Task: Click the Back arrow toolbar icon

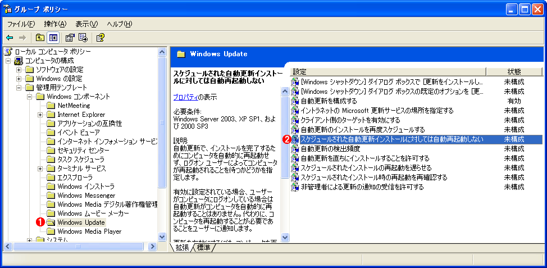Action: (x=10, y=37)
